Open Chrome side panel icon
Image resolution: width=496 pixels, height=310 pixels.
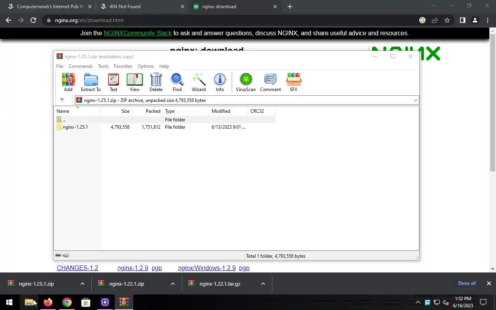coord(462,20)
